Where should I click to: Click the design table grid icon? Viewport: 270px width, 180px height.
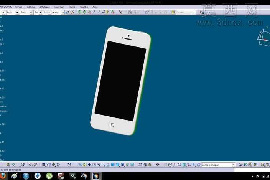tap(44, 165)
